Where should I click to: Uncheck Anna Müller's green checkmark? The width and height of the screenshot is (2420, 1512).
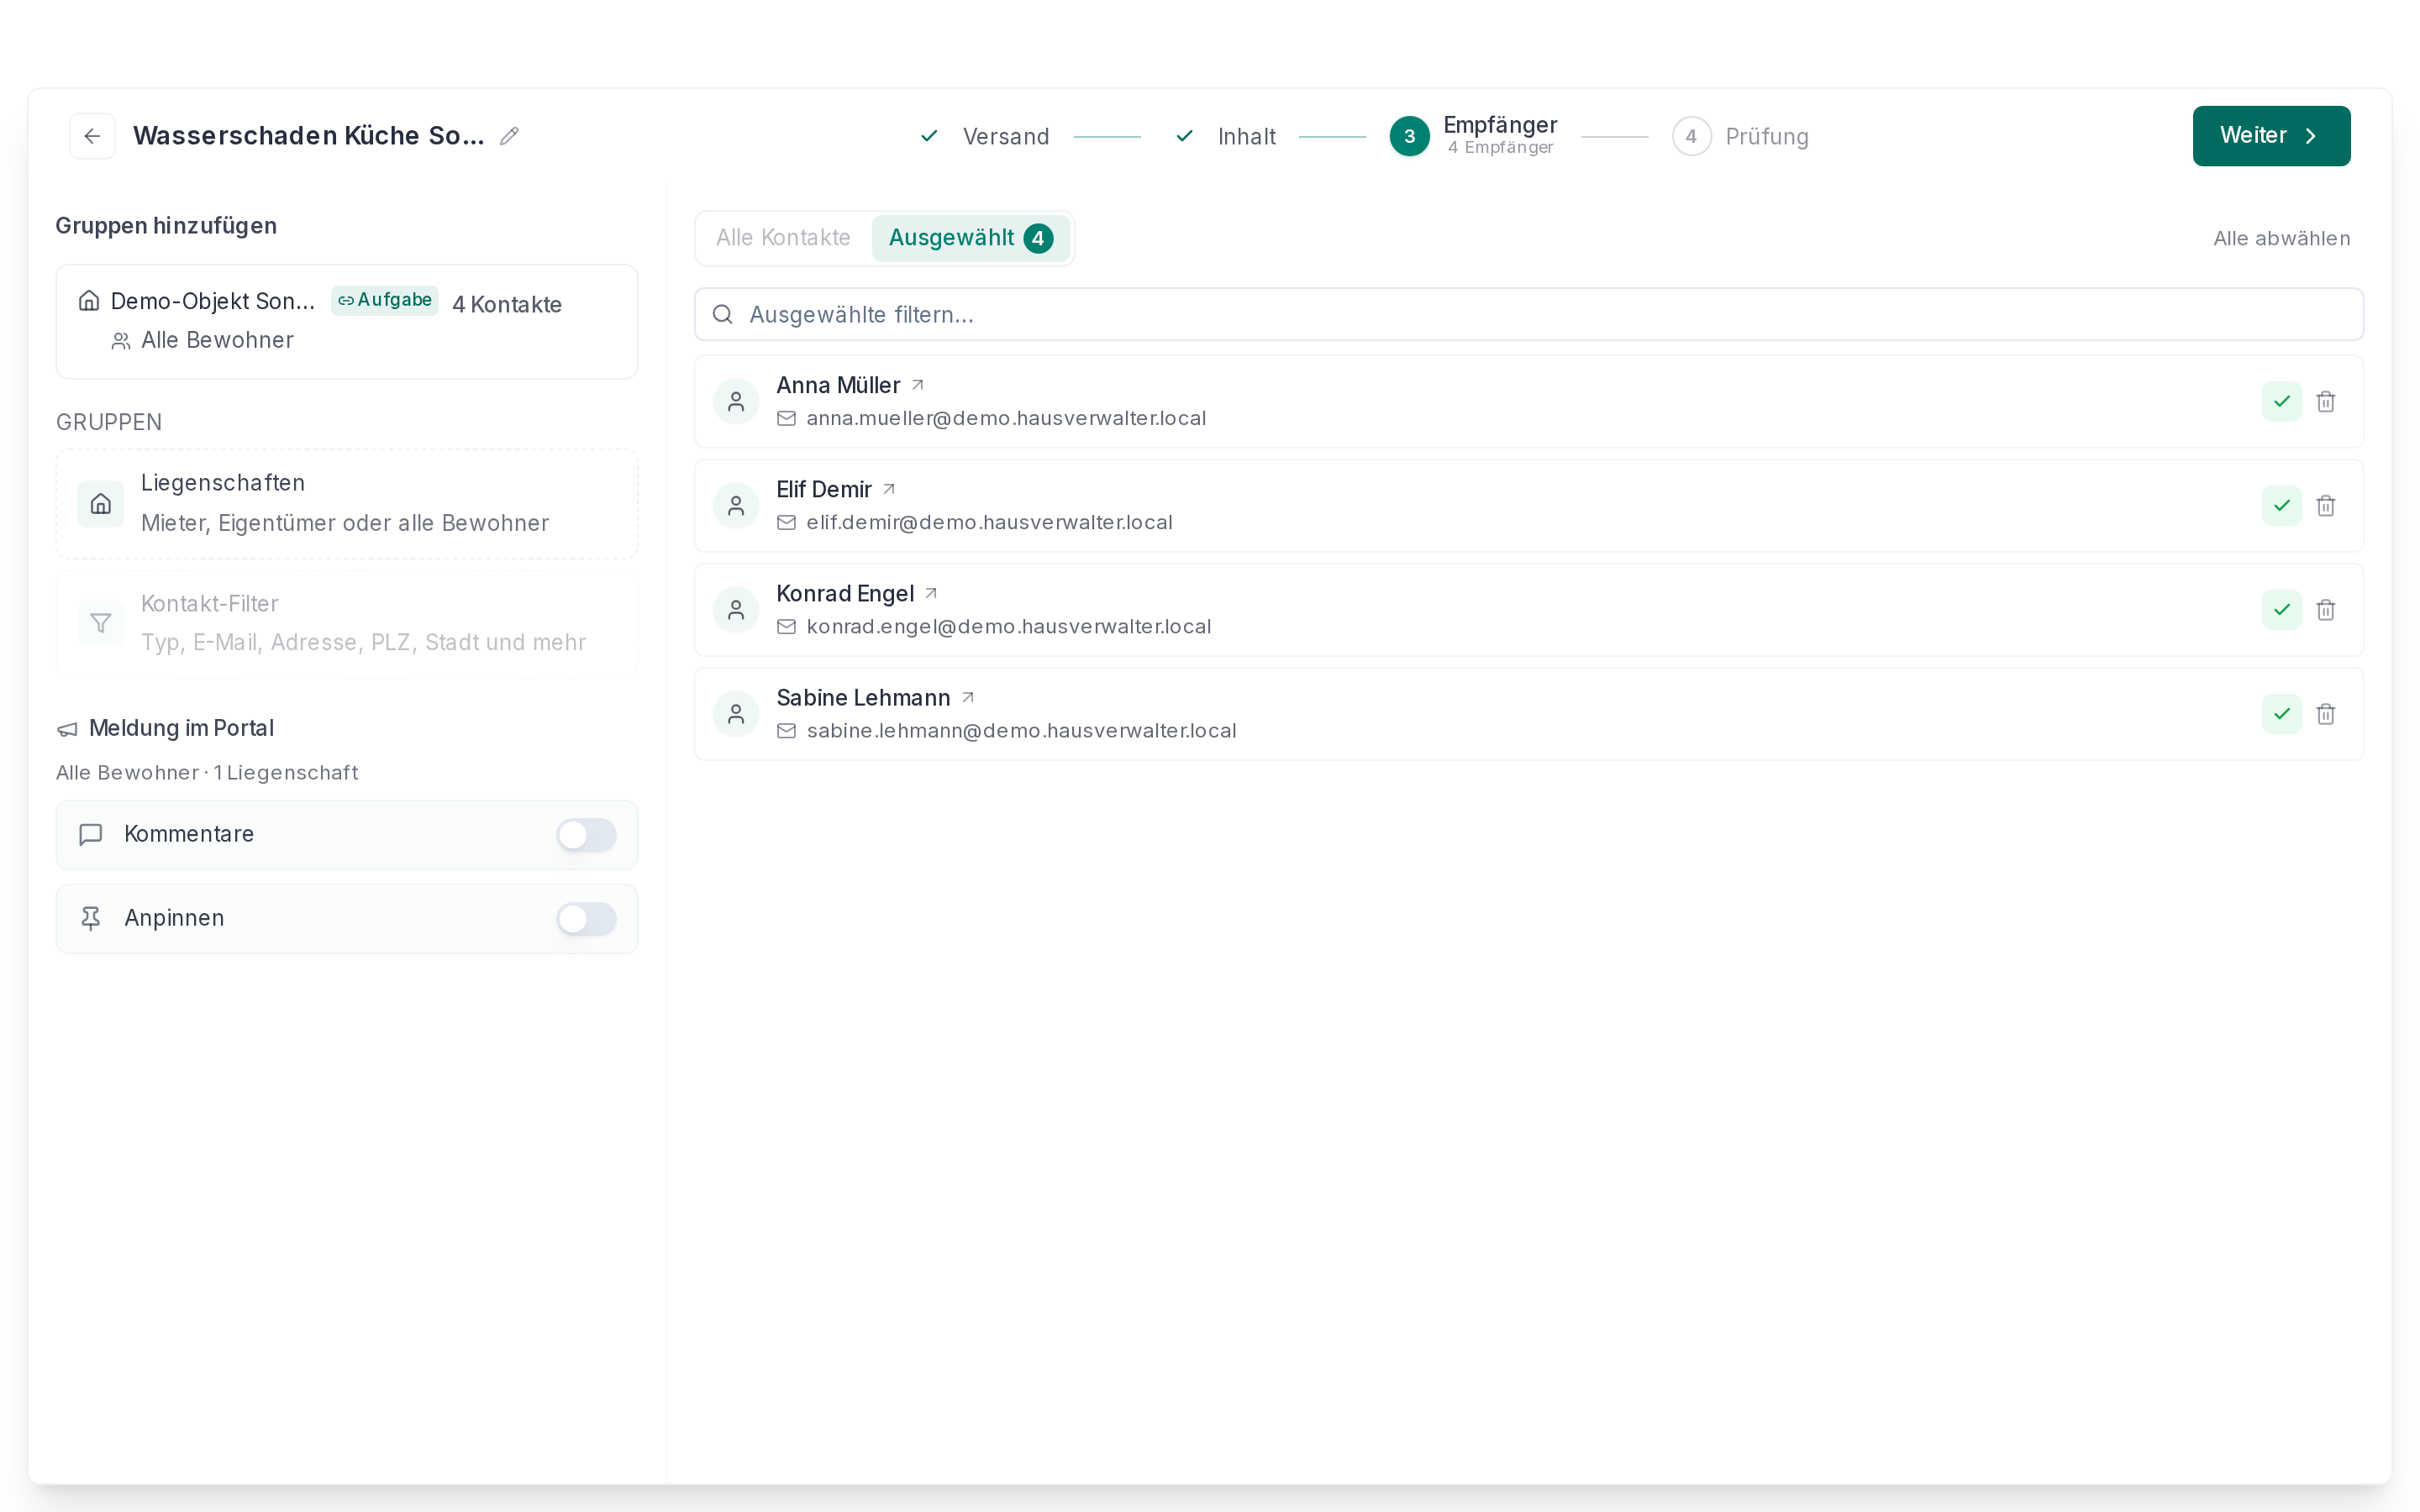2282,401
